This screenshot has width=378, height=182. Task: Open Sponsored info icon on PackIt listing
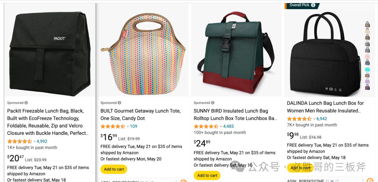(26, 103)
